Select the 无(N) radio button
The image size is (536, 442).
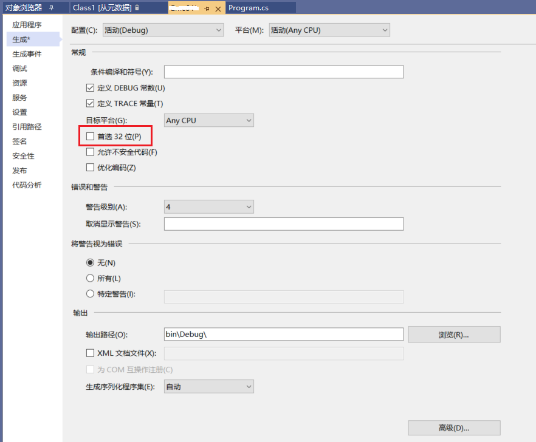[x=90, y=263]
